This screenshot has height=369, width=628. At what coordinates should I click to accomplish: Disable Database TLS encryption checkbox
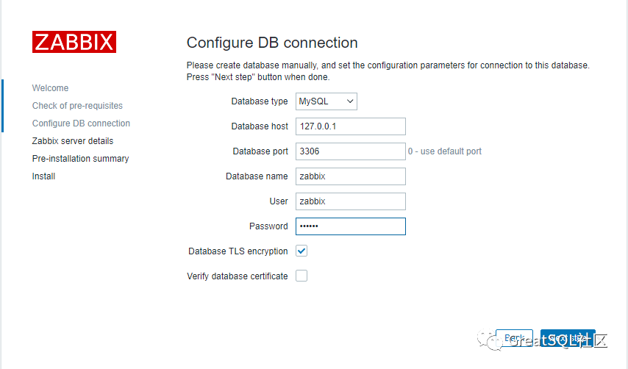[x=301, y=251]
